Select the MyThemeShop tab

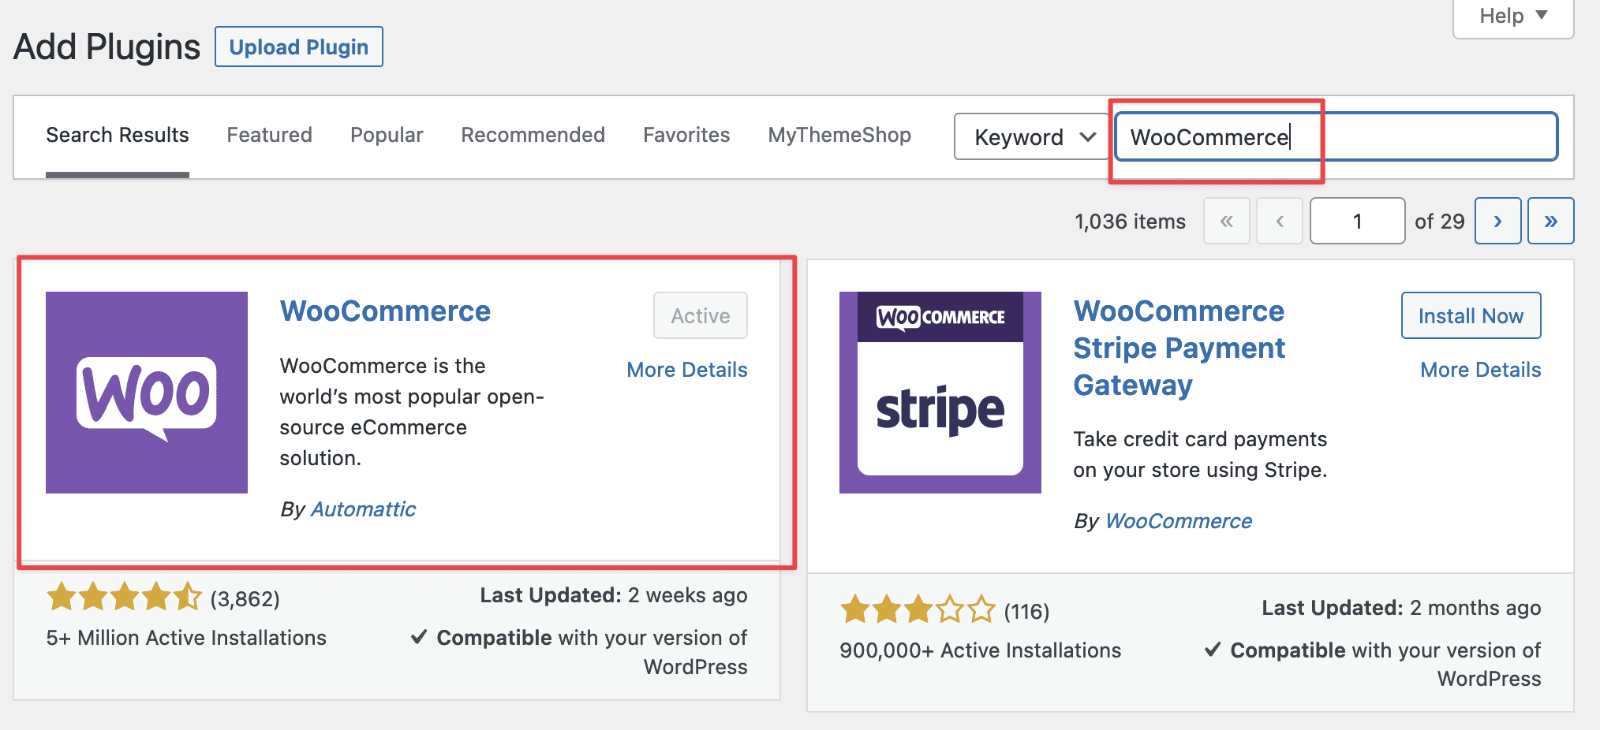839,136
